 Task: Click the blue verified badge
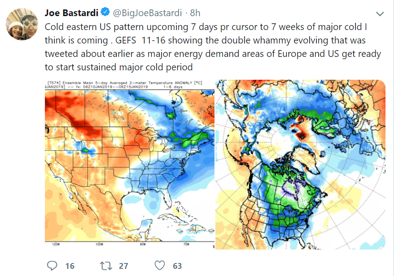click(x=105, y=12)
